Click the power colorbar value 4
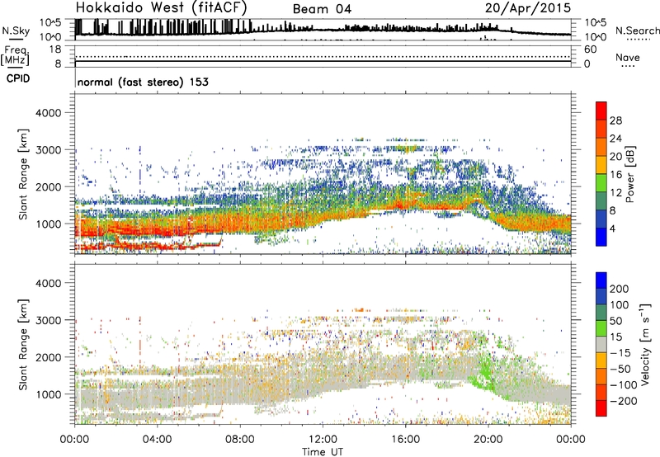The image size is (660, 457). pyautogui.click(x=612, y=228)
